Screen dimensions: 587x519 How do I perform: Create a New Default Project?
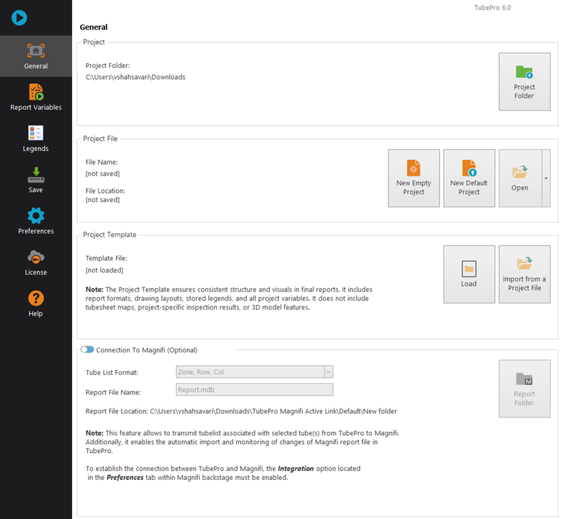coord(469,177)
